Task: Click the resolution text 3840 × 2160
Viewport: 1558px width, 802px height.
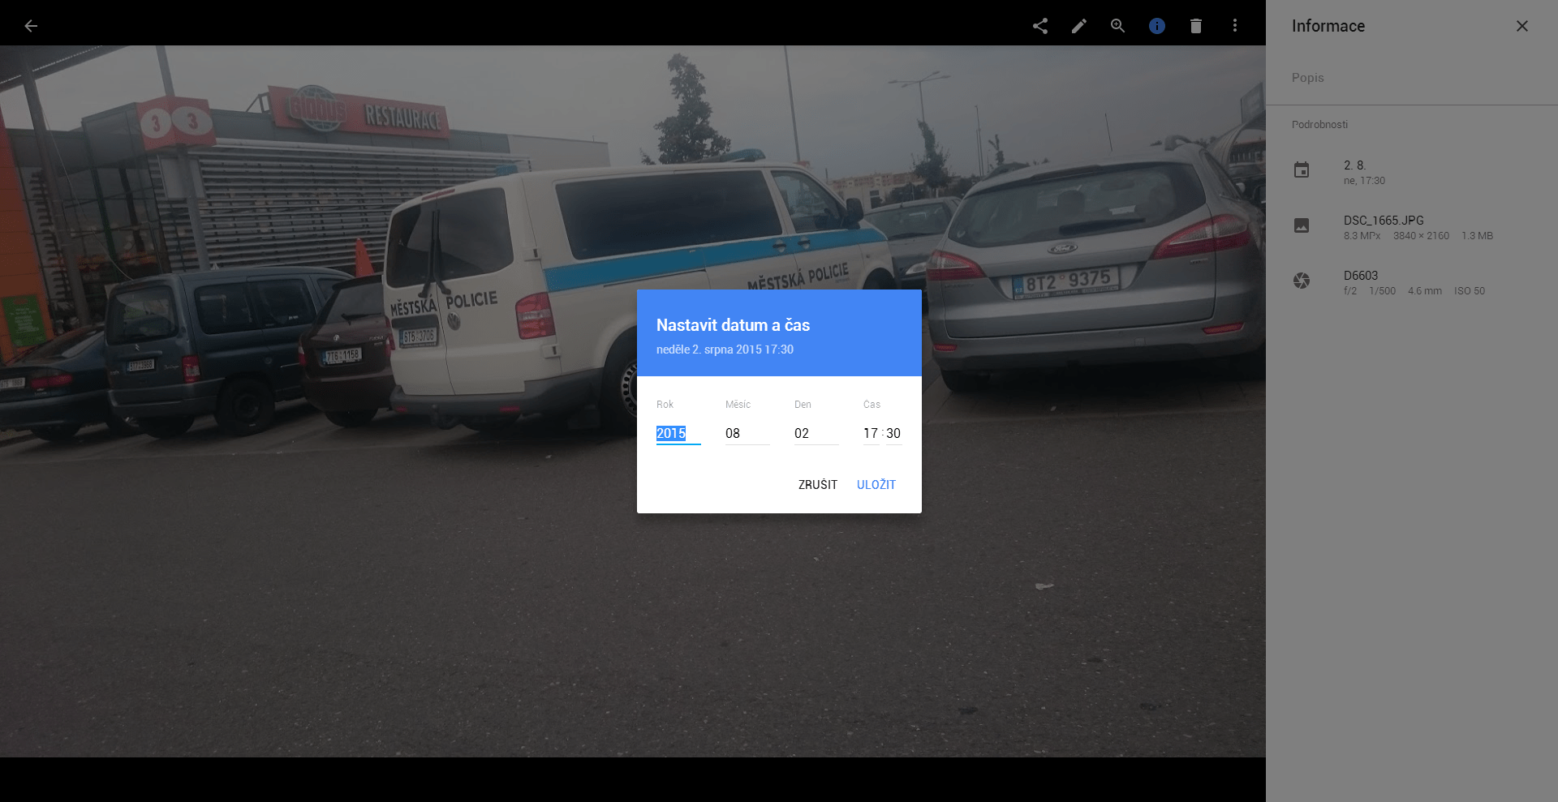Action: (x=1421, y=236)
